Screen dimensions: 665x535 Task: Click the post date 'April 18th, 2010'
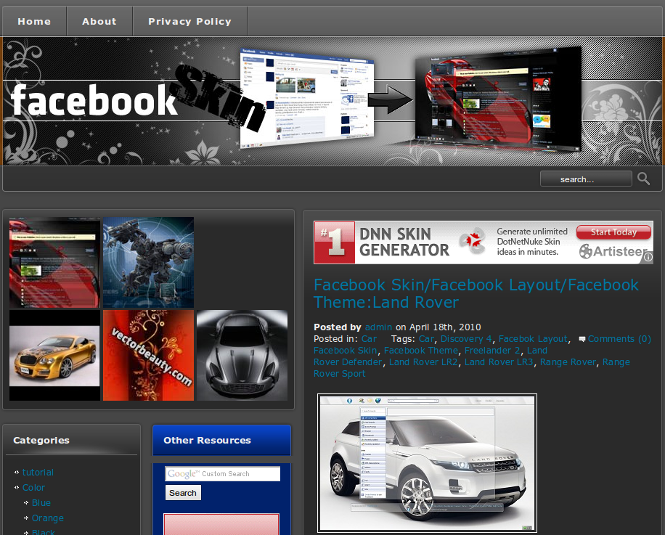pos(445,327)
